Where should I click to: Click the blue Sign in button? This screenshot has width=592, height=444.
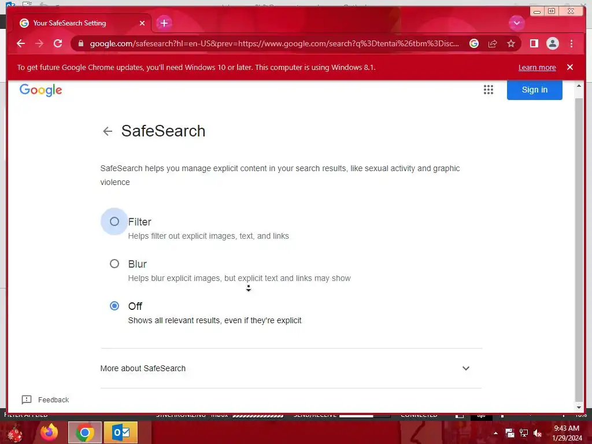click(x=534, y=90)
